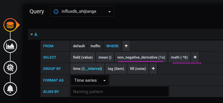Open the Queries database icon tab
The height and width of the screenshot is (103, 223).
tap(10, 25)
